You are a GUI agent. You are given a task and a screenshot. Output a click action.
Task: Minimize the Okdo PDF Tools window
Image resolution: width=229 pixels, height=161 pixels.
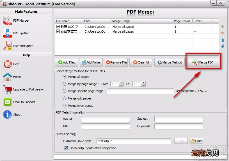pos(214,3)
